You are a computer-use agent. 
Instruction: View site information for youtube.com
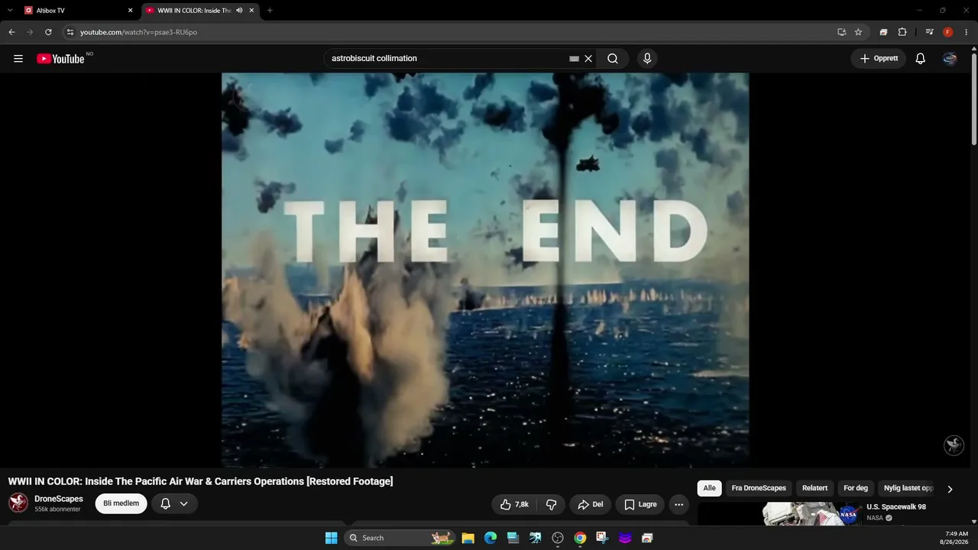pyautogui.click(x=70, y=32)
